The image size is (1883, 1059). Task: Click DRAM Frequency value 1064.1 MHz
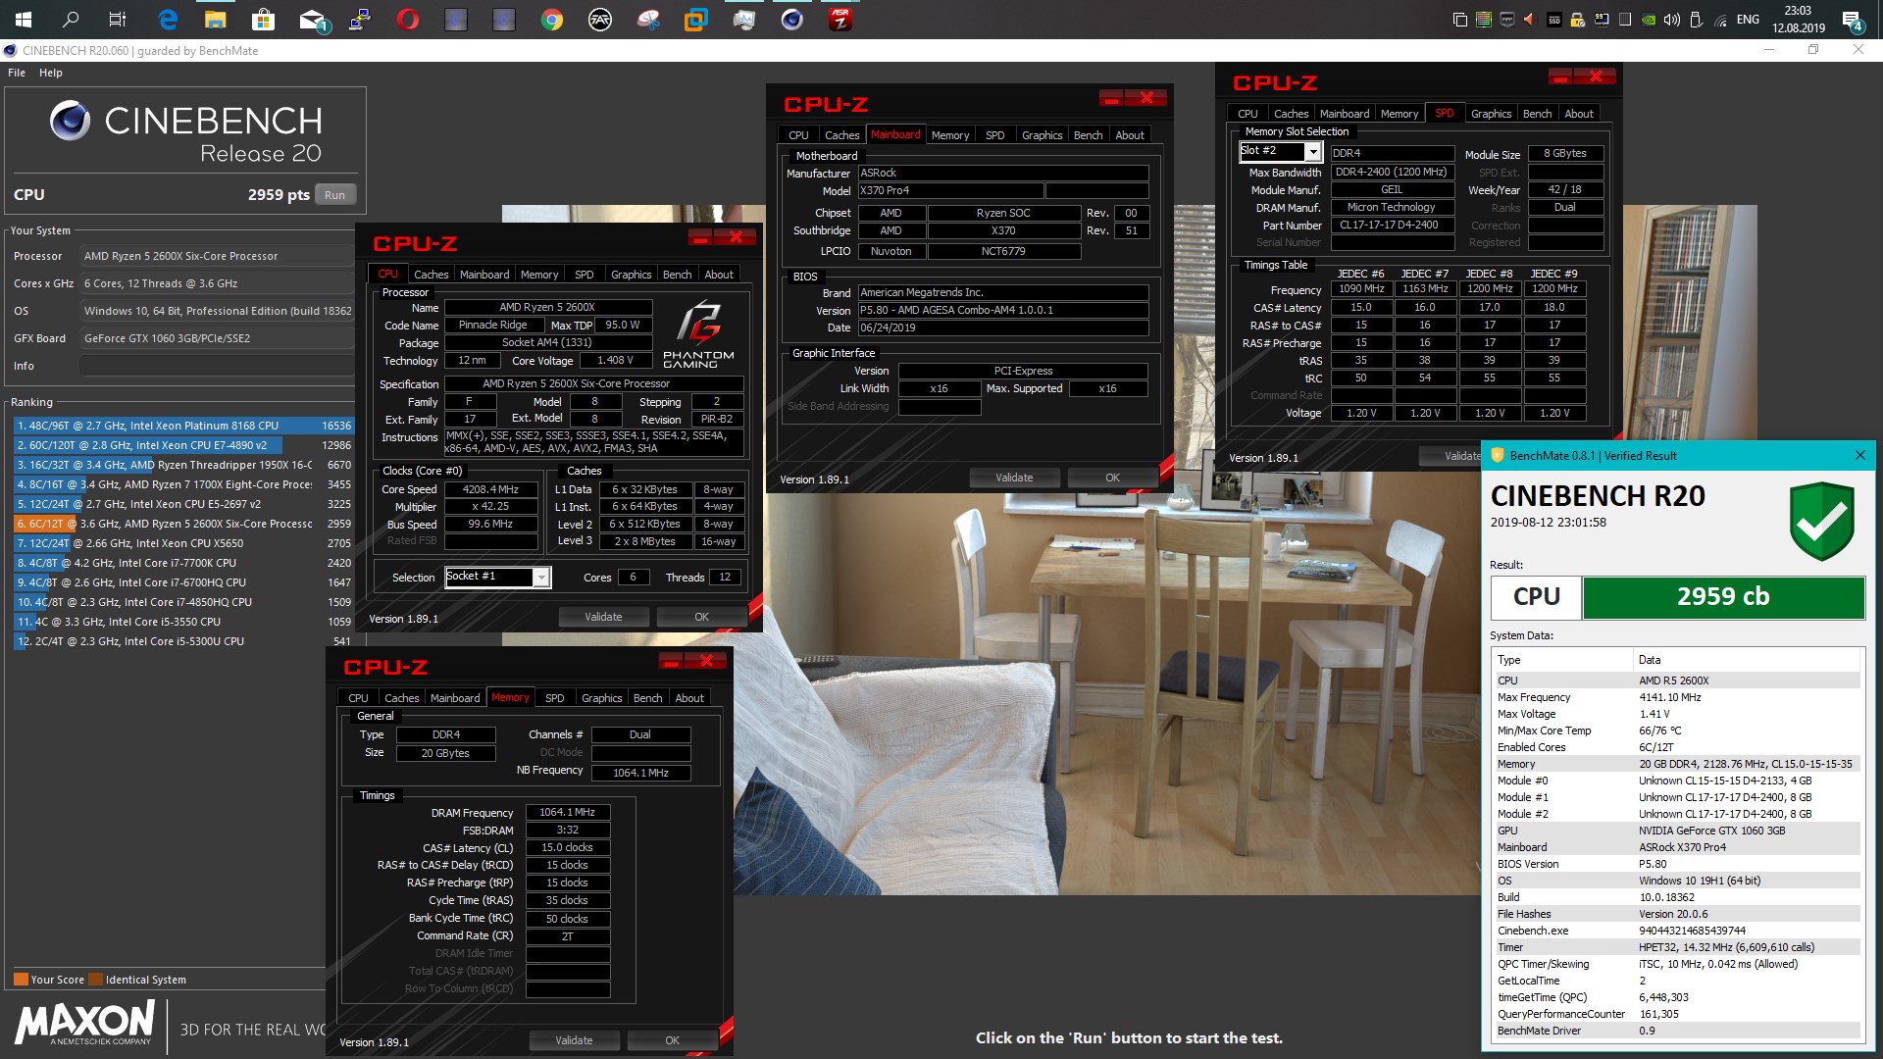568,812
